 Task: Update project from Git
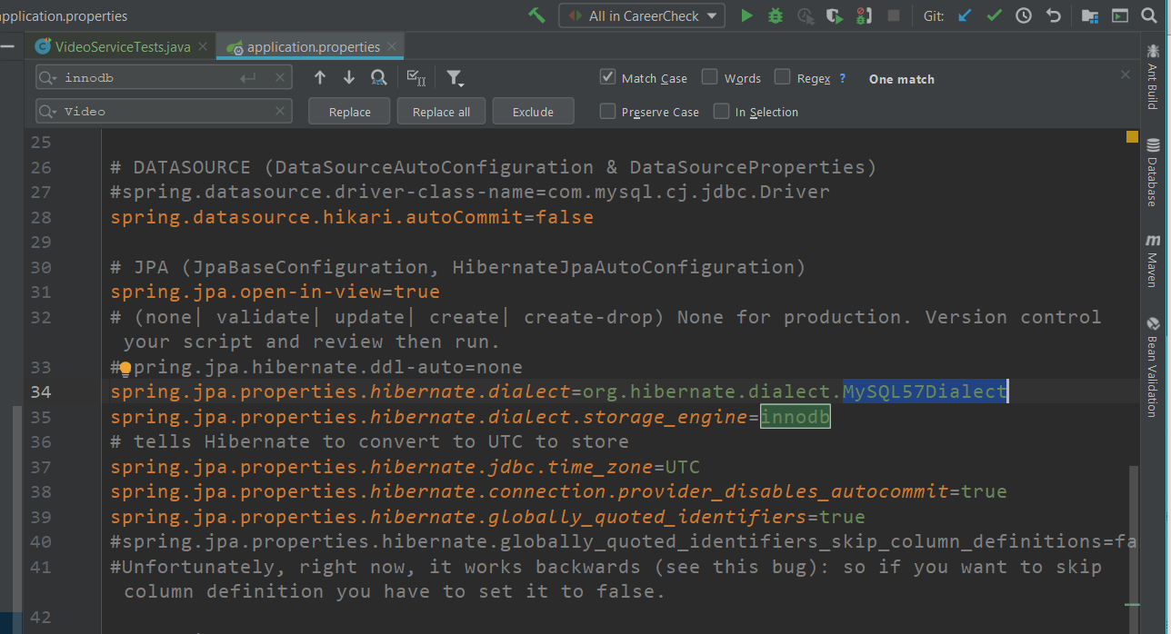[966, 15]
